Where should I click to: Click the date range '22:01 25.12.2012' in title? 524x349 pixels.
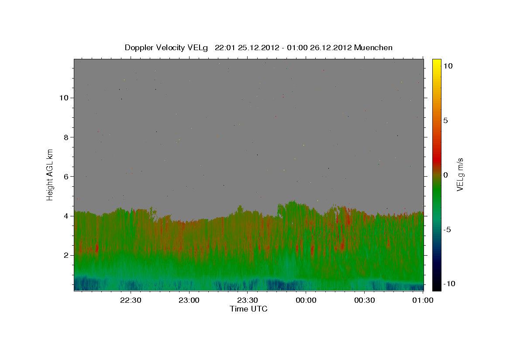246,48
